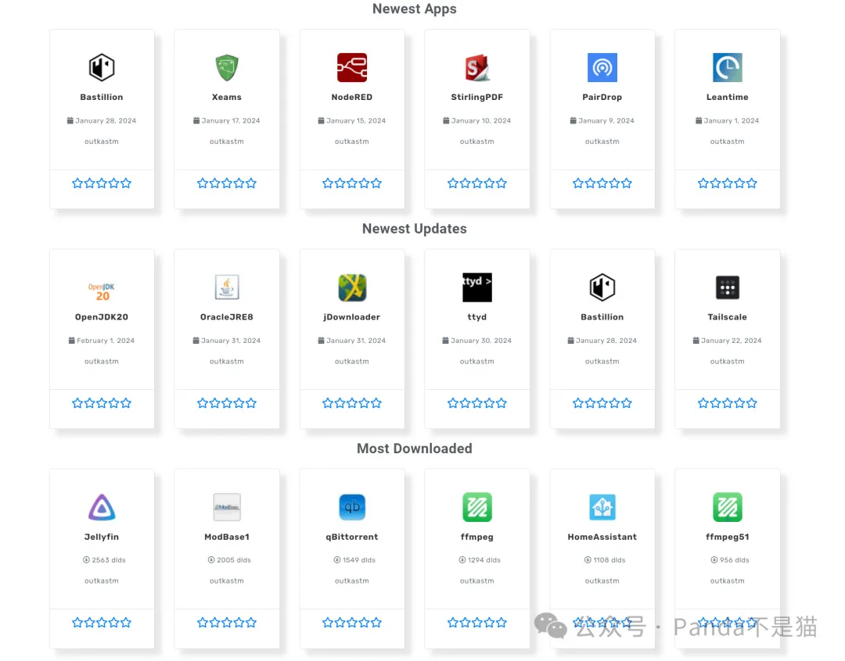Click the Newest Apps section heading
The width and height of the screenshot is (845, 661).
pyautogui.click(x=415, y=9)
